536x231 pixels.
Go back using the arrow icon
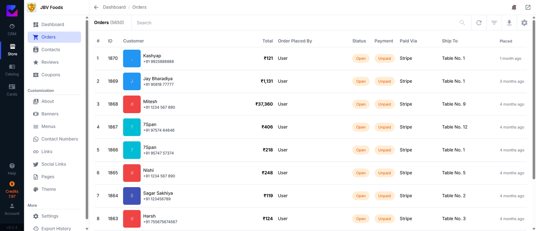[96, 7]
